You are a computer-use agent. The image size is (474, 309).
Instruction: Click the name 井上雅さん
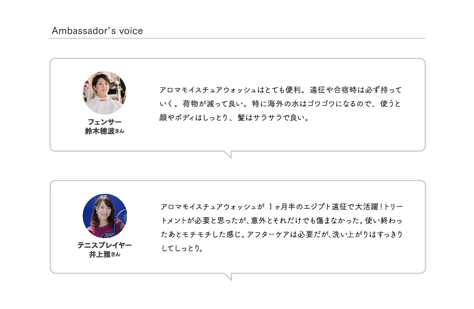[x=105, y=255]
